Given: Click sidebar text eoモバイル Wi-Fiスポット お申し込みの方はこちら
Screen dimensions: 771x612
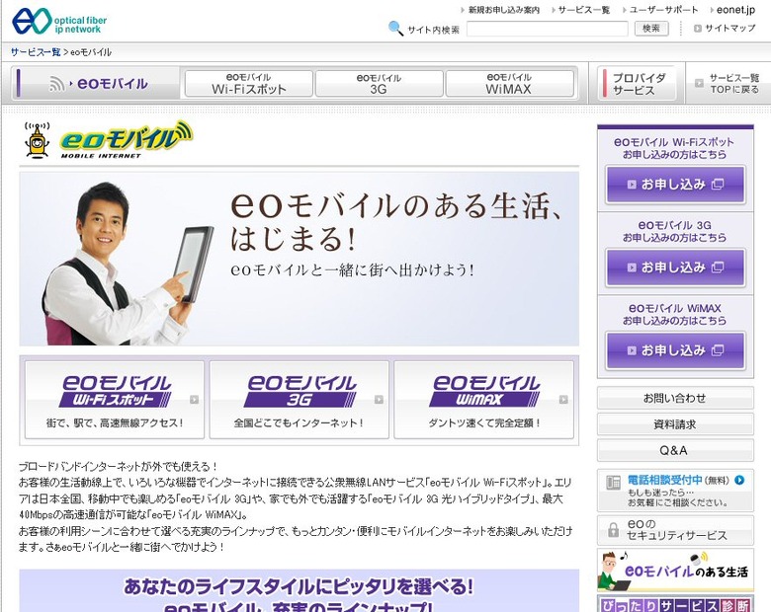Looking at the screenshot, I should click(x=674, y=148).
